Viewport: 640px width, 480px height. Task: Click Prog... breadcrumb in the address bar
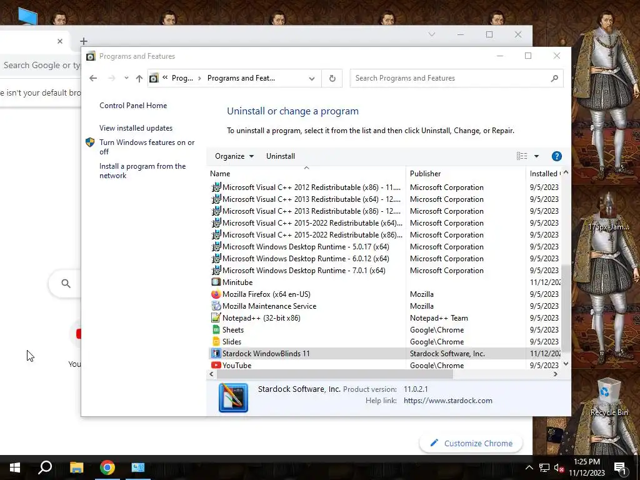182,78
